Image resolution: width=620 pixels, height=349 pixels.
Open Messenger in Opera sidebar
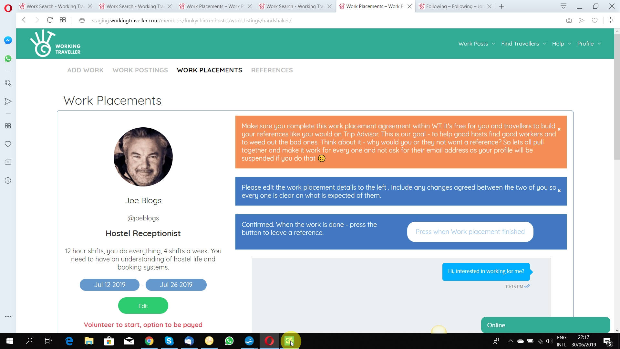point(8,40)
